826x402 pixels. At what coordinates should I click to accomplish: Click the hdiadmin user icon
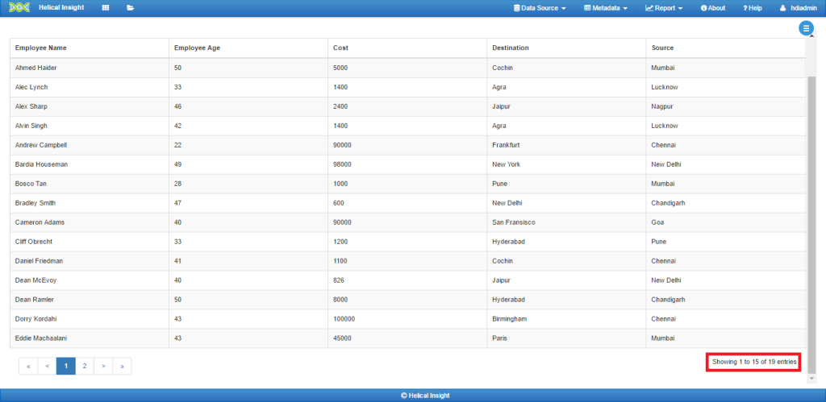tap(782, 8)
